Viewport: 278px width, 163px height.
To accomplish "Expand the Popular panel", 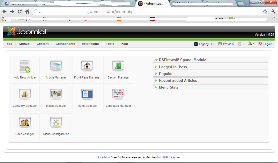I will 210,74.
